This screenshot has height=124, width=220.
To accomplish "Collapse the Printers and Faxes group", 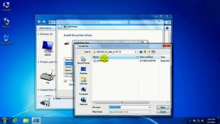I will click(x=38, y=62).
